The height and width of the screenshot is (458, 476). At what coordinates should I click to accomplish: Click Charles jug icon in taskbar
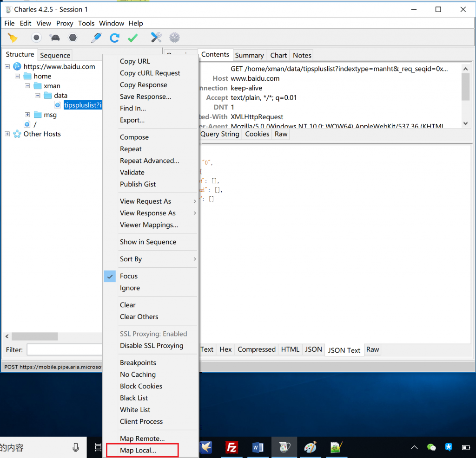pos(284,447)
